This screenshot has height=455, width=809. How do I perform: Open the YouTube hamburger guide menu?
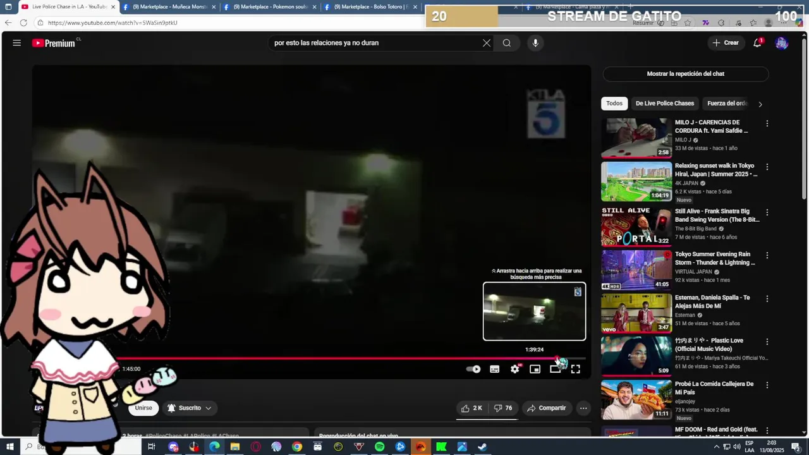[17, 43]
